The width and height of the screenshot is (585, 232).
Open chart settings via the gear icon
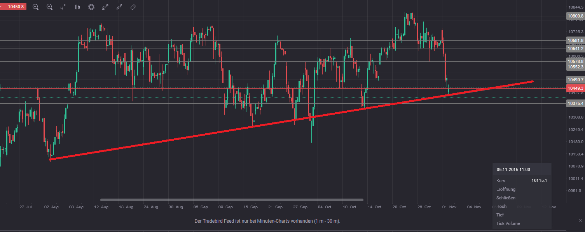point(91,7)
